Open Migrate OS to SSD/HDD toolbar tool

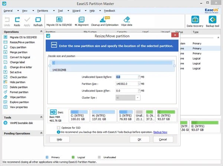[59, 21]
